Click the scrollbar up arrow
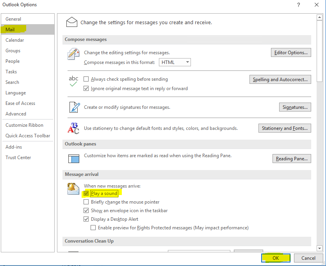This screenshot has width=326, height=266. click(x=319, y=18)
